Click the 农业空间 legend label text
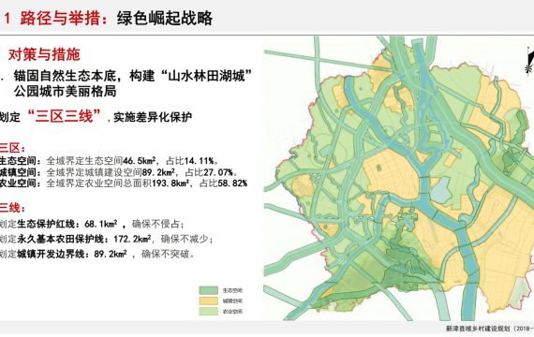This screenshot has height=337, width=534. (232, 312)
